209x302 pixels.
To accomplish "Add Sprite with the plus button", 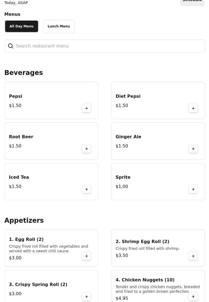I will coord(193,189).
